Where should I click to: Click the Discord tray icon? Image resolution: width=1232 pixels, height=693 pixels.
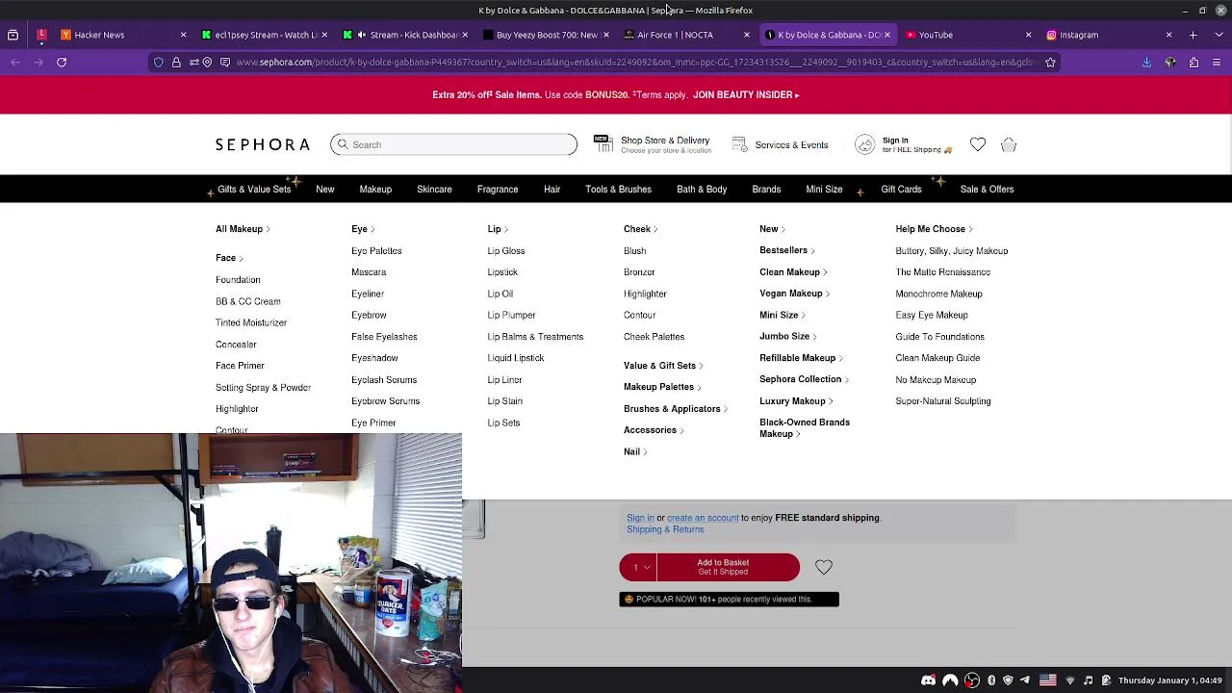point(928,680)
